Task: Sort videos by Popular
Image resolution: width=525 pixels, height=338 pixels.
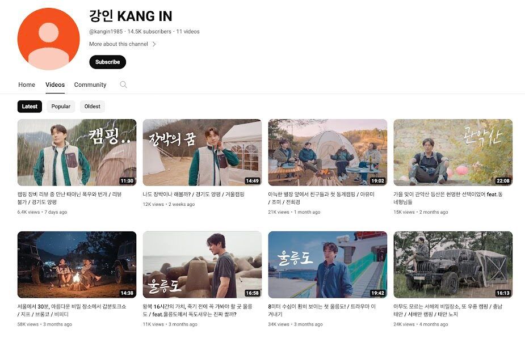Action: tap(61, 107)
